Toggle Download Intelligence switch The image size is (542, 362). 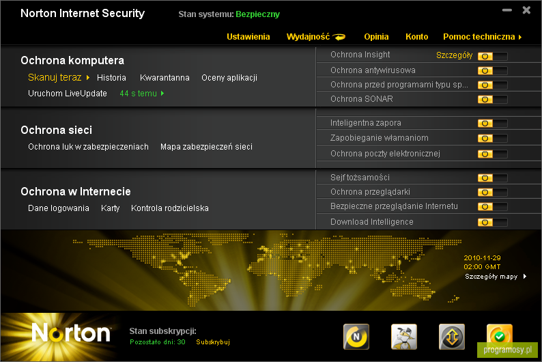[x=493, y=222]
